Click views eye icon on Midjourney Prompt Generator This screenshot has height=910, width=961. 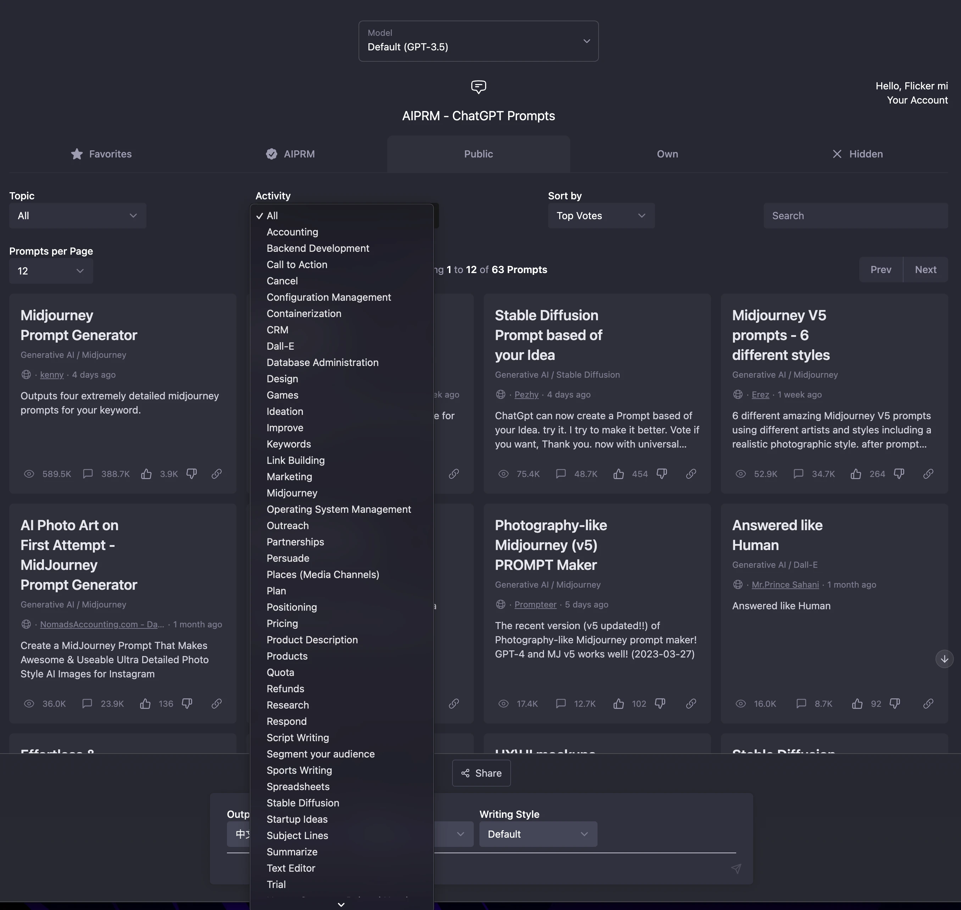29,474
